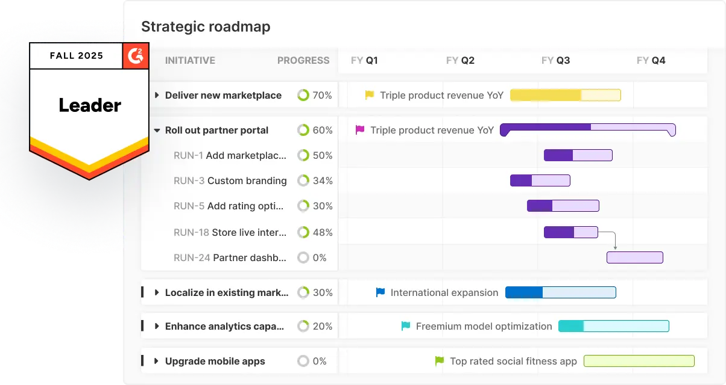Screen dimensions: 726x385
Task: Expand the Upgrade mobile apps initiative
Action: [156, 361]
